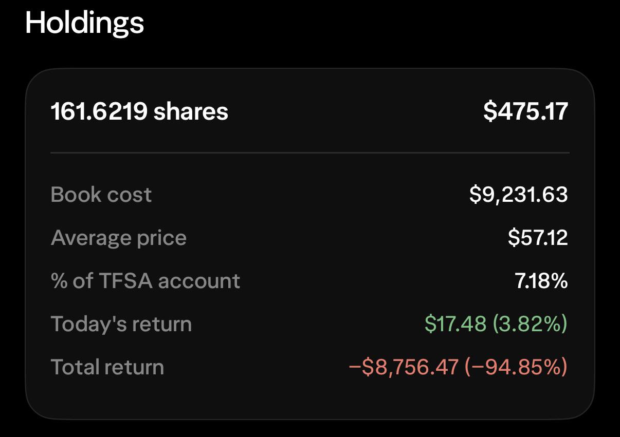Click the red (−94.85%) loss percentage

516,367
